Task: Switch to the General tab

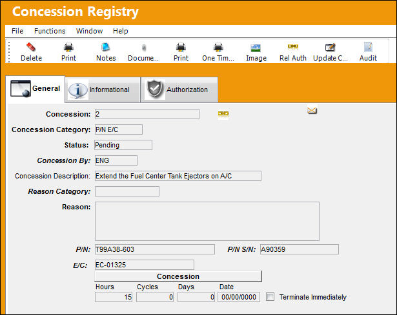Action: 36,89
